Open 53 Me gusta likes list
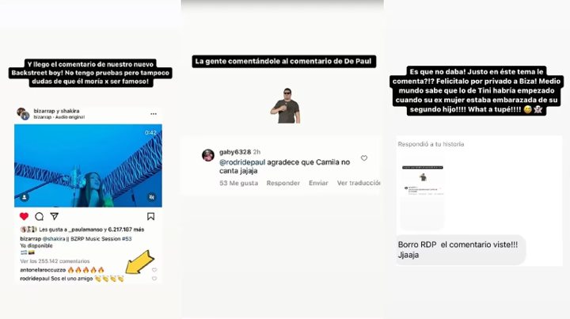Image resolution: width=570 pixels, height=319 pixels. pyautogui.click(x=239, y=183)
